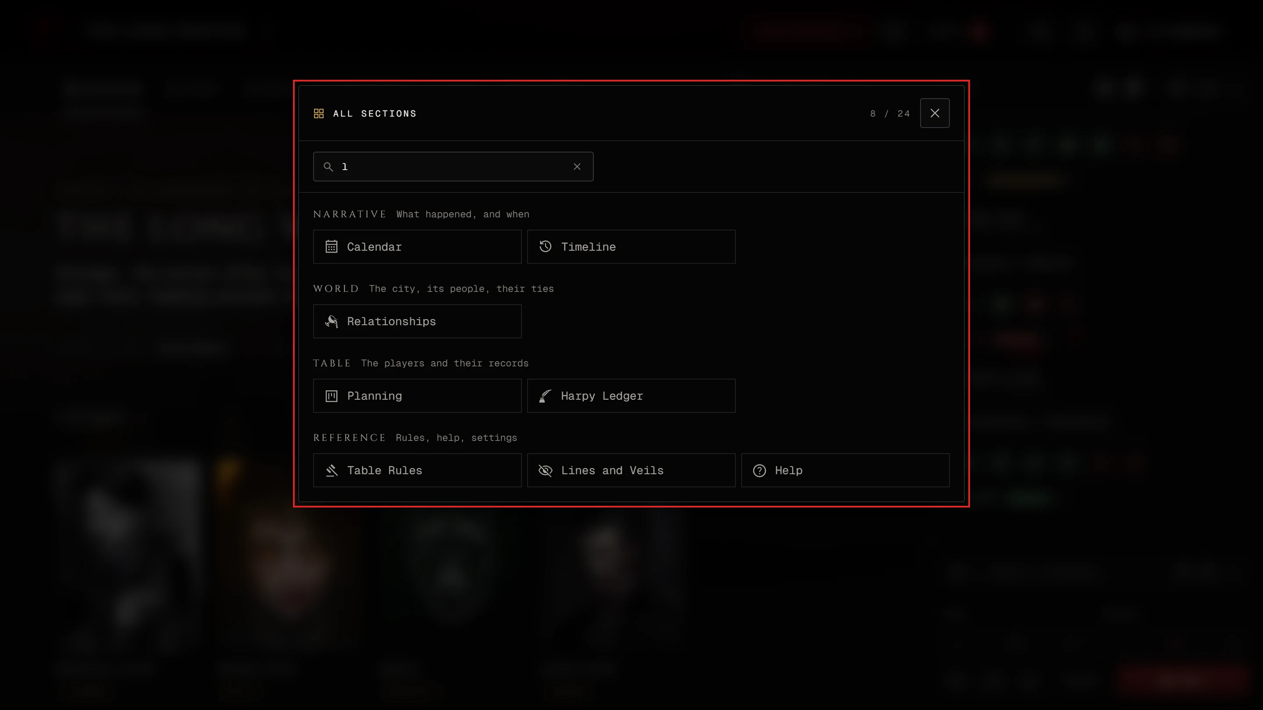This screenshot has width=1263, height=710.
Task: Click the All Sections grid icon
Action: click(x=319, y=114)
